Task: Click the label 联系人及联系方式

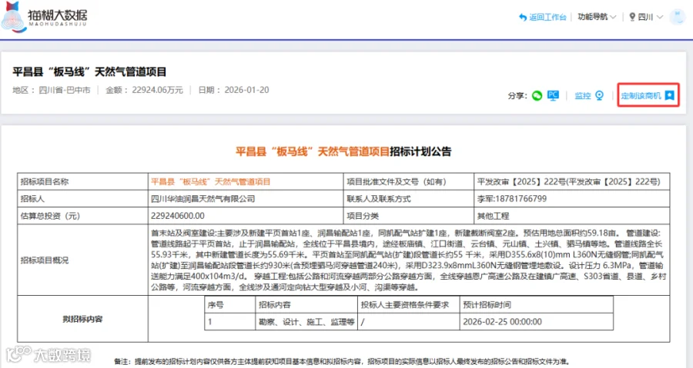Action: click(379, 199)
